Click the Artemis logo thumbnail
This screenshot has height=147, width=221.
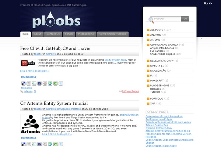[x=30, y=124]
